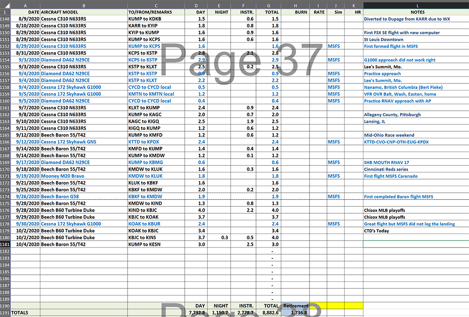Image resolution: width=469 pixels, height=317 pixels.
Task: Click cell 'Cessna 172 Skyhawk GNS'
Action: 84,142
